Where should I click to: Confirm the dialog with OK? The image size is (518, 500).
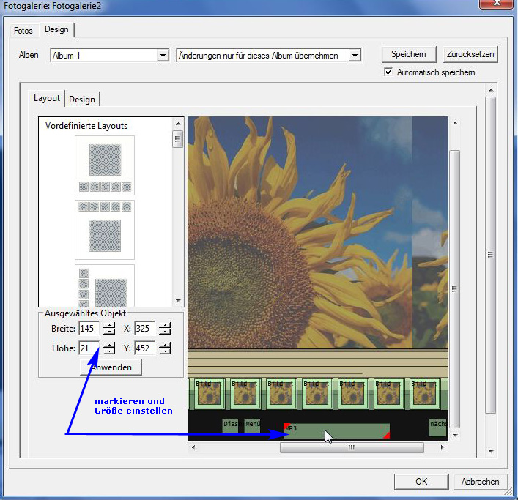[421, 482]
